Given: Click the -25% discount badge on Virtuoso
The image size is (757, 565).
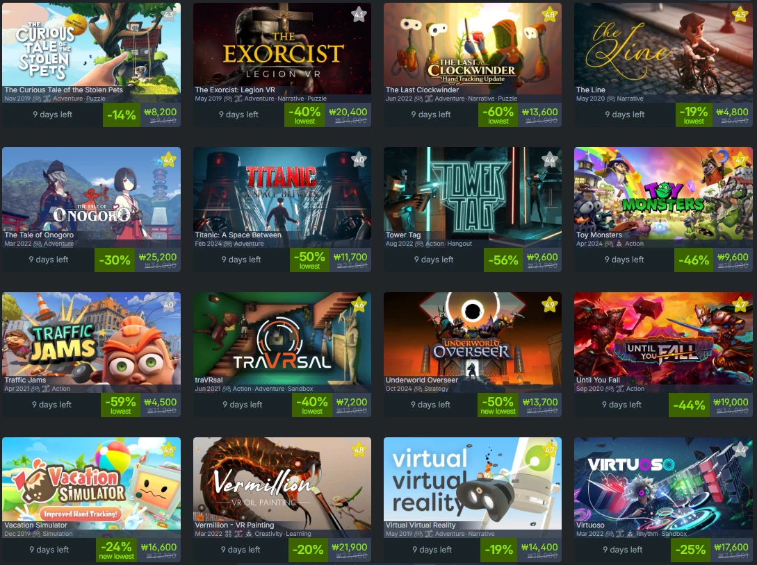Looking at the screenshot, I should (690, 550).
